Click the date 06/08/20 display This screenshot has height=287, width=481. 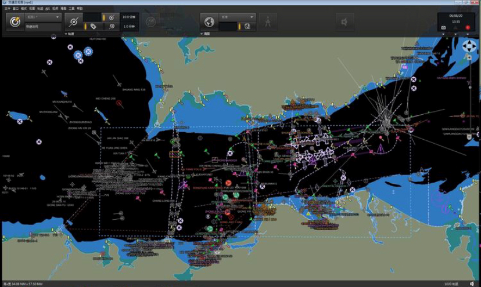coord(455,16)
